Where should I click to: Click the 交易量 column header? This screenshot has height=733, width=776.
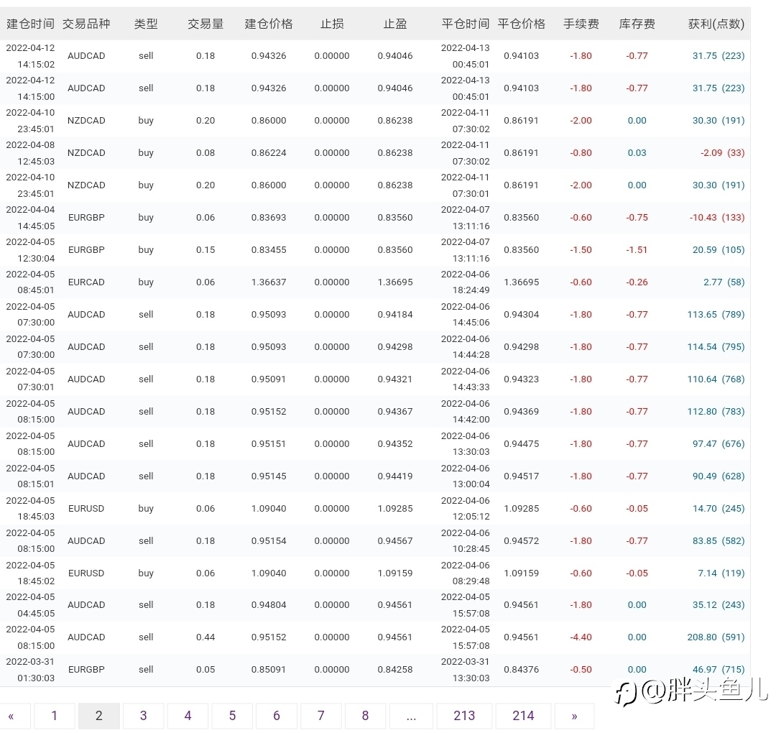tap(205, 24)
